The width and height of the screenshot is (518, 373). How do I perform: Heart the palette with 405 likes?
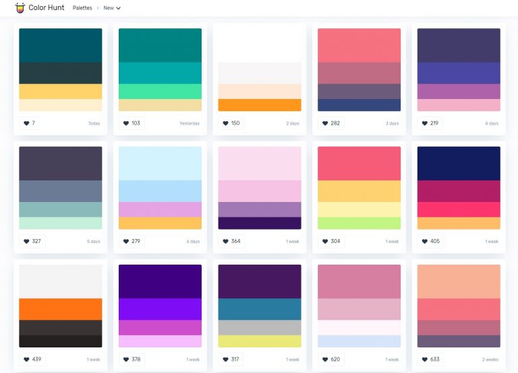point(425,241)
